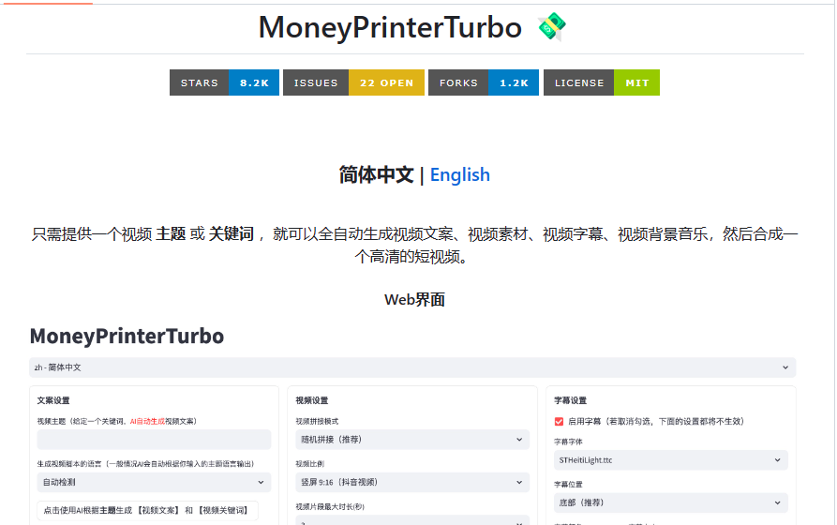
Task: Open the Stars 8.2K badge
Action: [x=224, y=82]
